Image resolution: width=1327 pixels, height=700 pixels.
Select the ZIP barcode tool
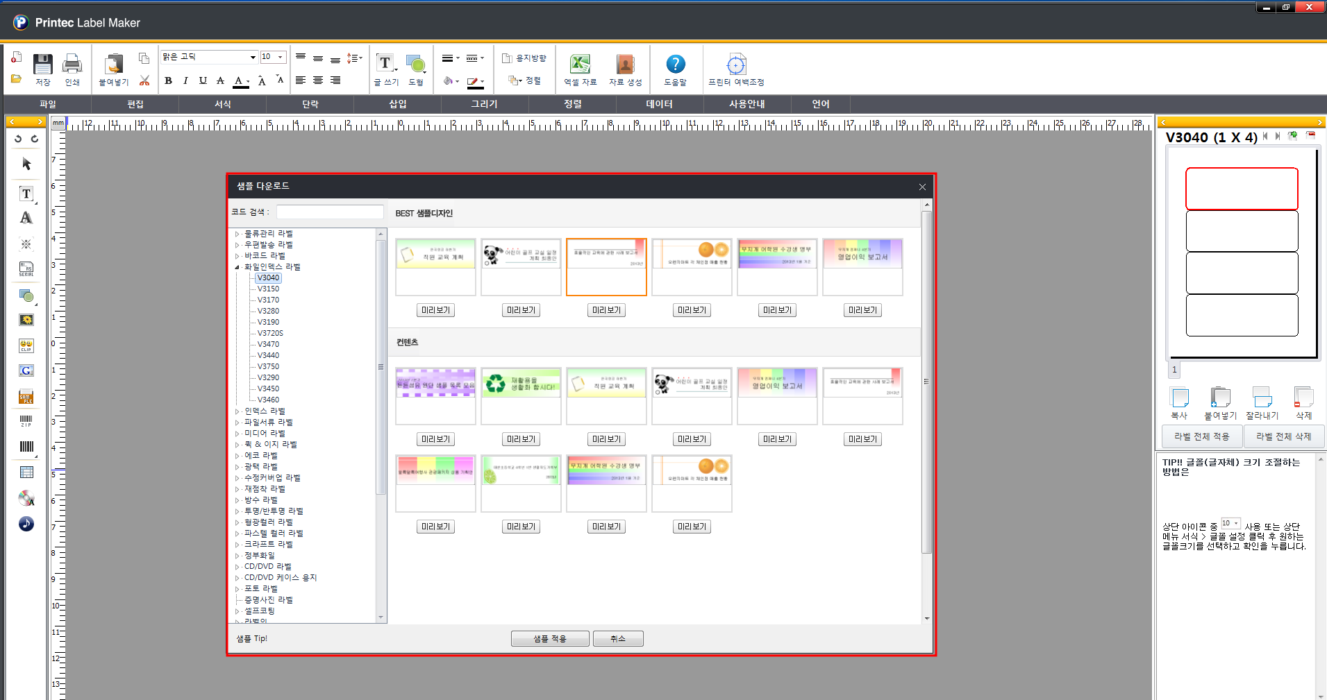[26, 421]
